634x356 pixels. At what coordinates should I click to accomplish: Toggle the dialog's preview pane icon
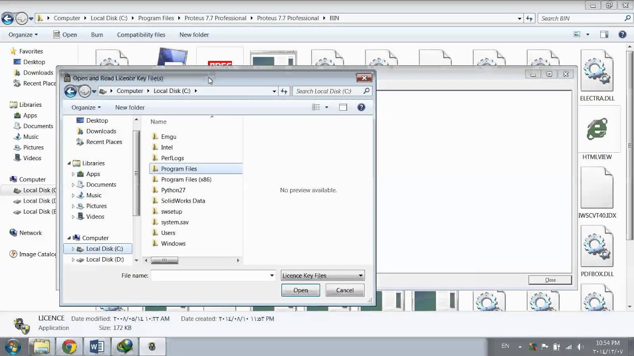(343, 107)
